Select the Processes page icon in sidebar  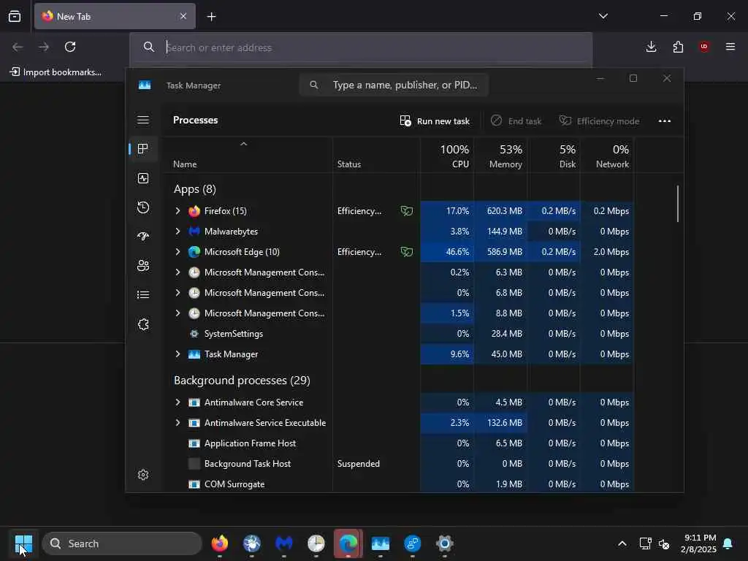[142, 149]
